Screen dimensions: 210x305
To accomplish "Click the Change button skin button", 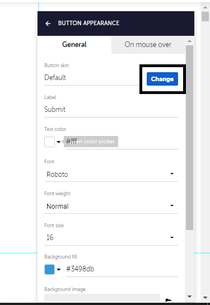I will pyautogui.click(x=162, y=79).
